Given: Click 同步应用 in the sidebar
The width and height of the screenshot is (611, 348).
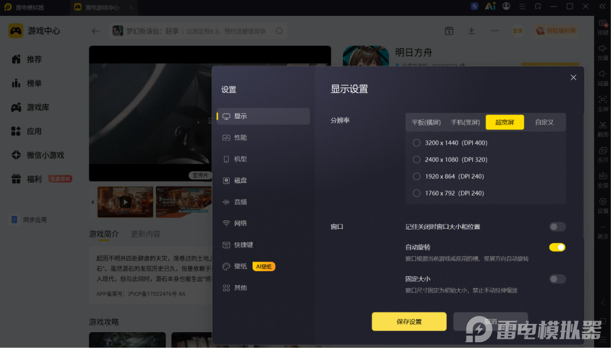Looking at the screenshot, I should pyautogui.click(x=29, y=220).
